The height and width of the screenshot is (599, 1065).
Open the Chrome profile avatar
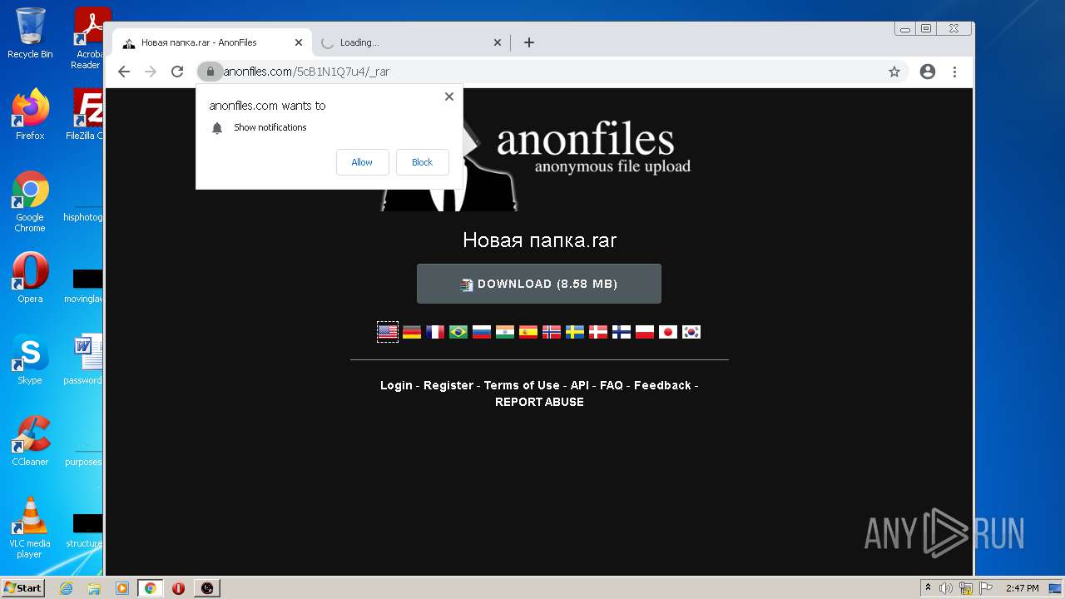(x=928, y=72)
